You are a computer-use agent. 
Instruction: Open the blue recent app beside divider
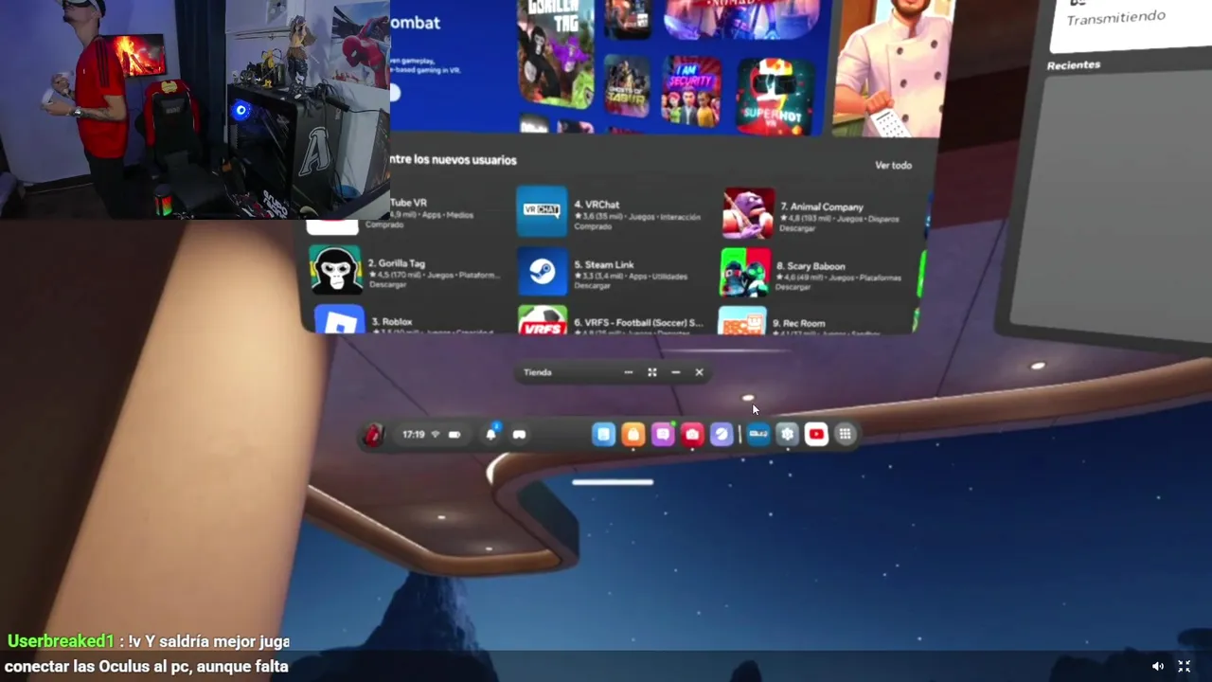tap(758, 434)
